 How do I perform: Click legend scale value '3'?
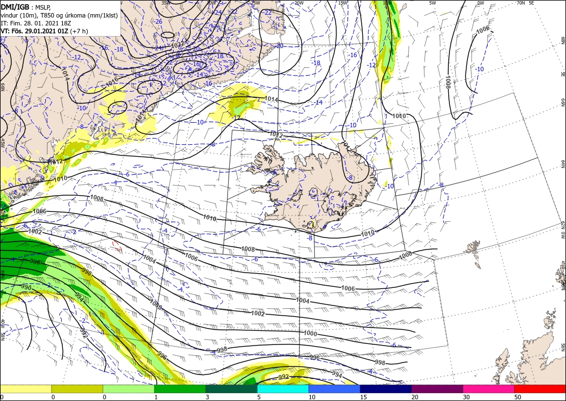(207, 397)
